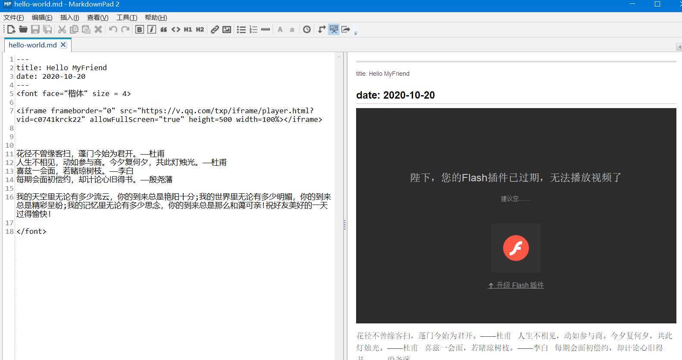Viewport: 682px width, 360px height.
Task: Click the paragraph starting 我的天空里 in editor
Action: click(x=174, y=205)
